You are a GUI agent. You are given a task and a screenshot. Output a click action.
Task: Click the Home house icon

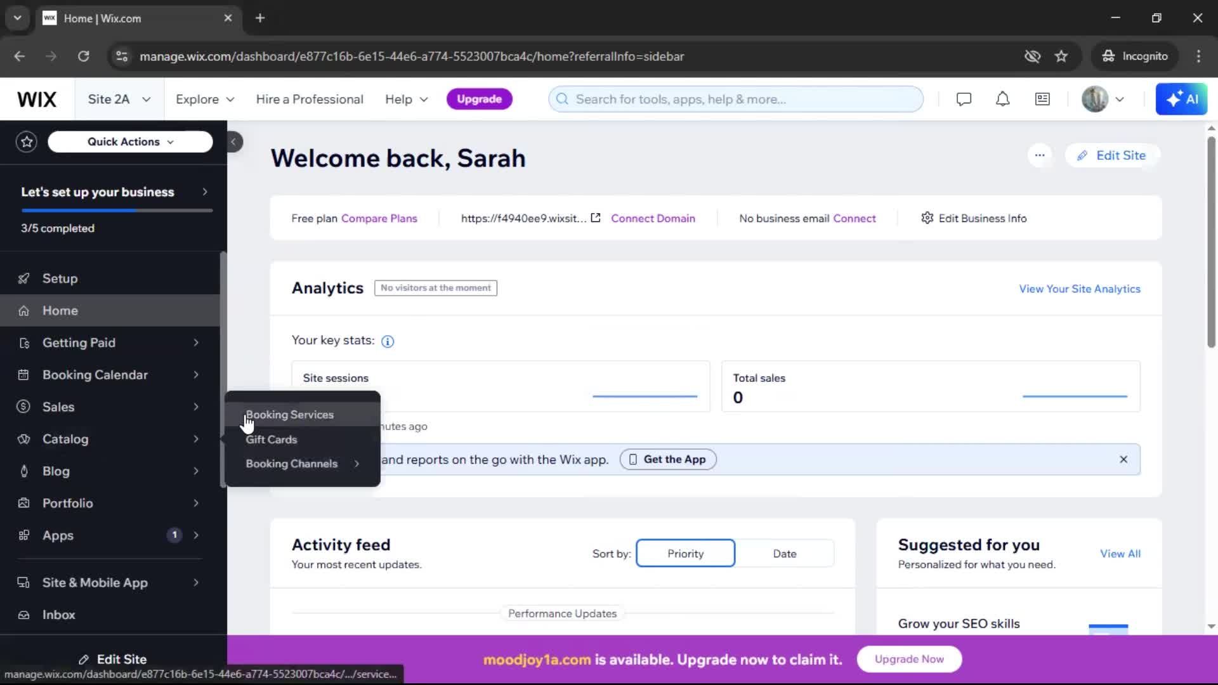(x=24, y=311)
